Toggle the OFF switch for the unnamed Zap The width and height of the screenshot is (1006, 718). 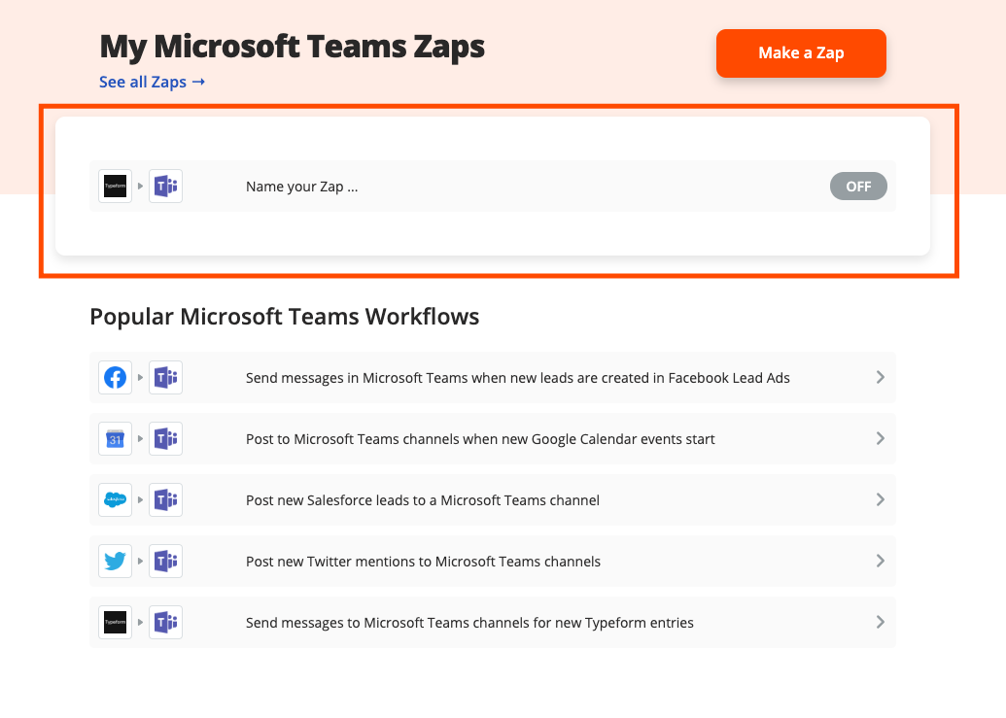858,186
